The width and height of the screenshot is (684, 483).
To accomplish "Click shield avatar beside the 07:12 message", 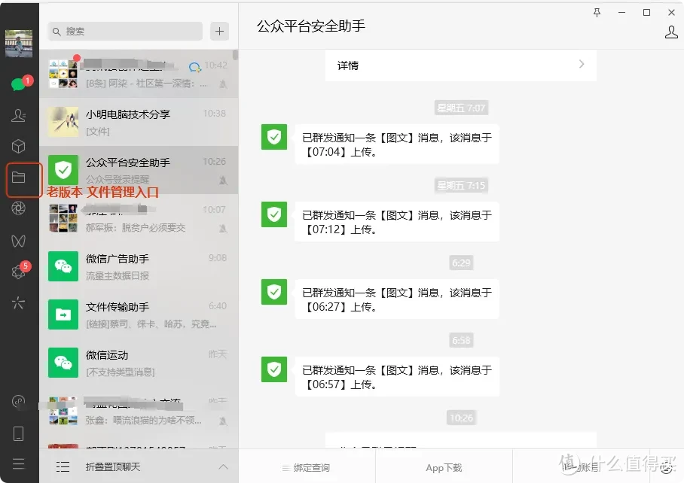I will tap(274, 214).
